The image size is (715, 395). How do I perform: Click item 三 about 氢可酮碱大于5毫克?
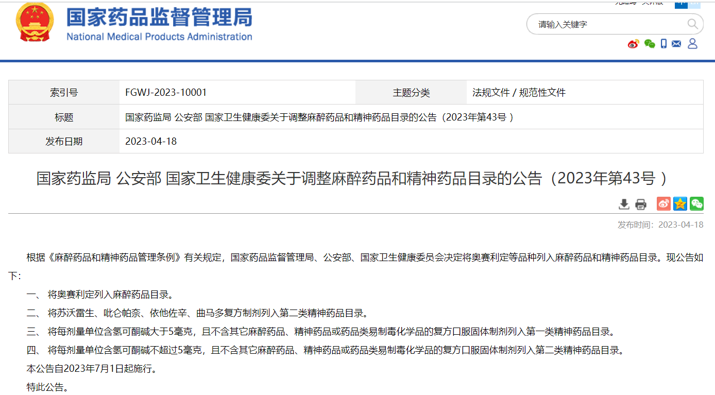point(321,332)
